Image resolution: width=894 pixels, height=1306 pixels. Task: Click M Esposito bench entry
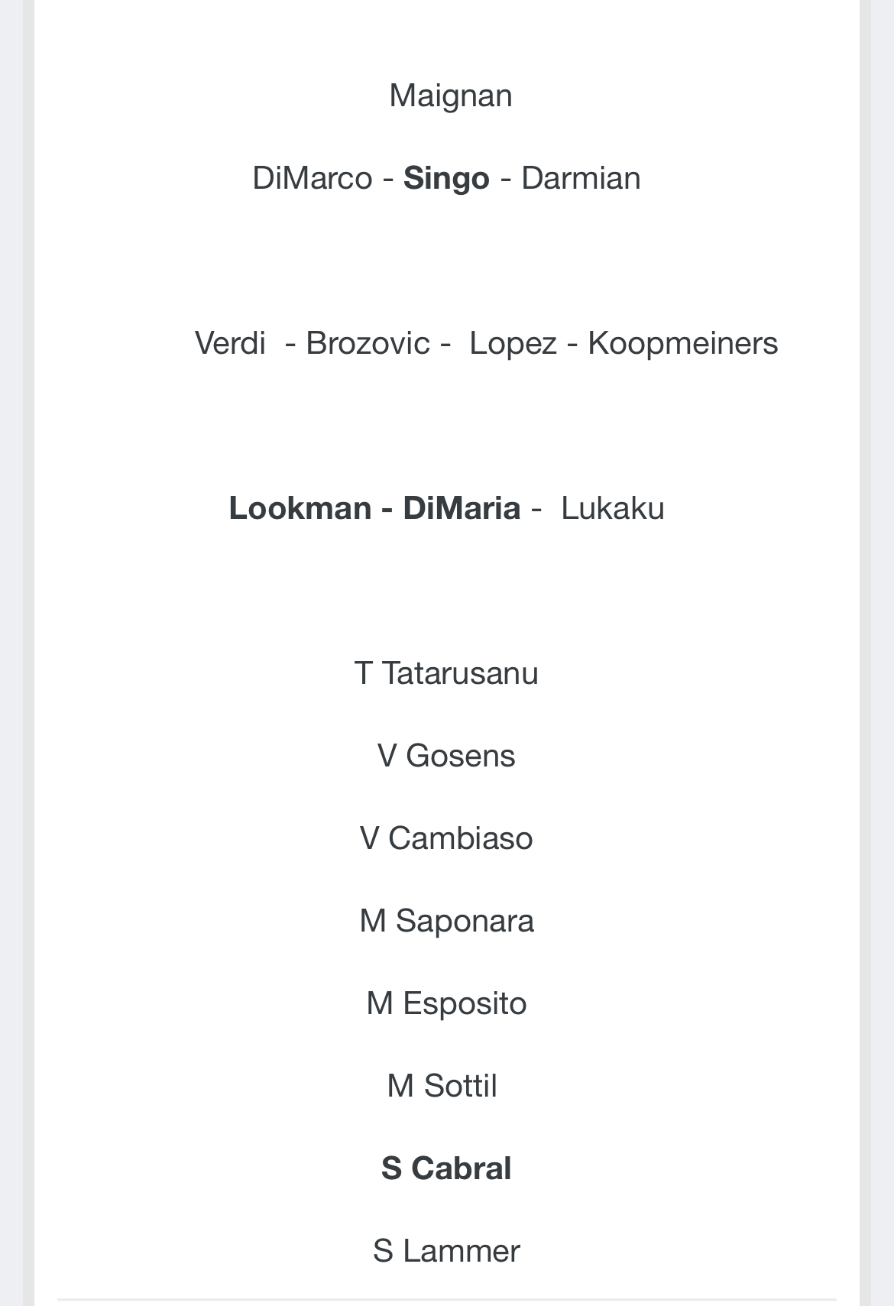[446, 1004]
